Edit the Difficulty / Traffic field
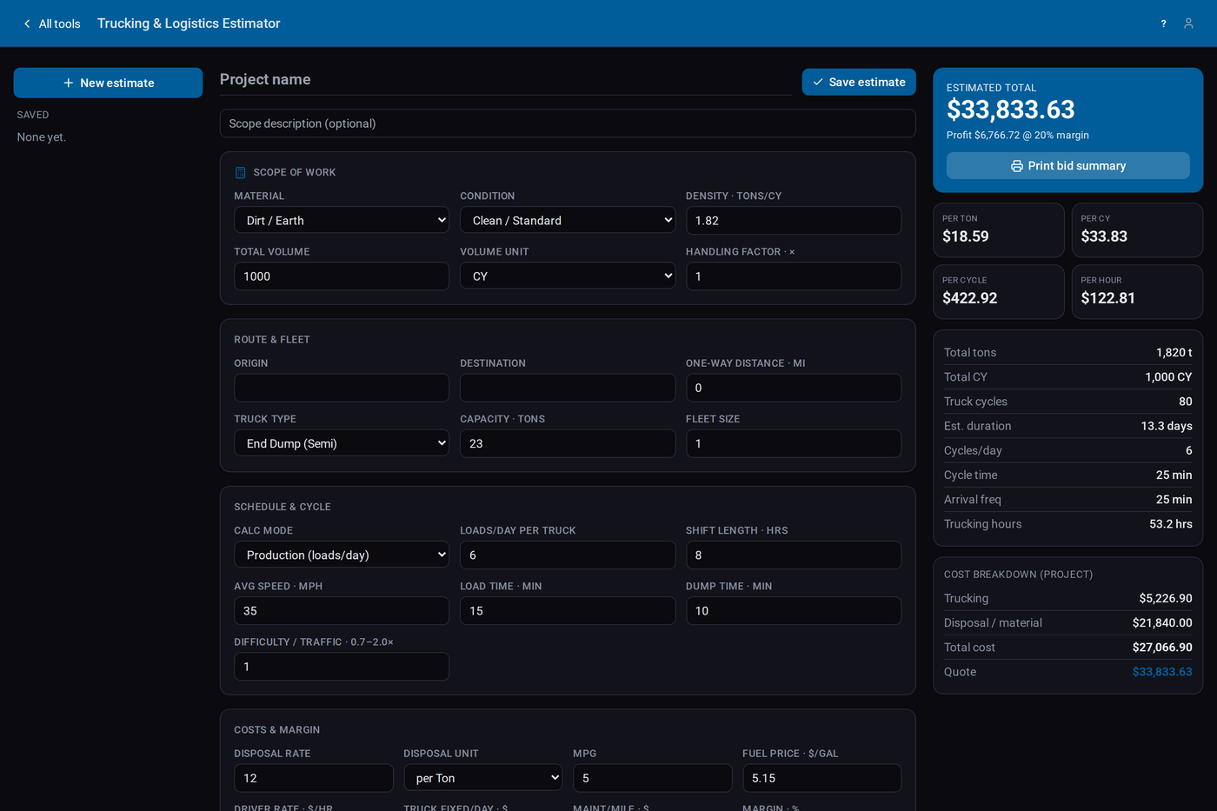1217x811 pixels. pyautogui.click(x=342, y=667)
